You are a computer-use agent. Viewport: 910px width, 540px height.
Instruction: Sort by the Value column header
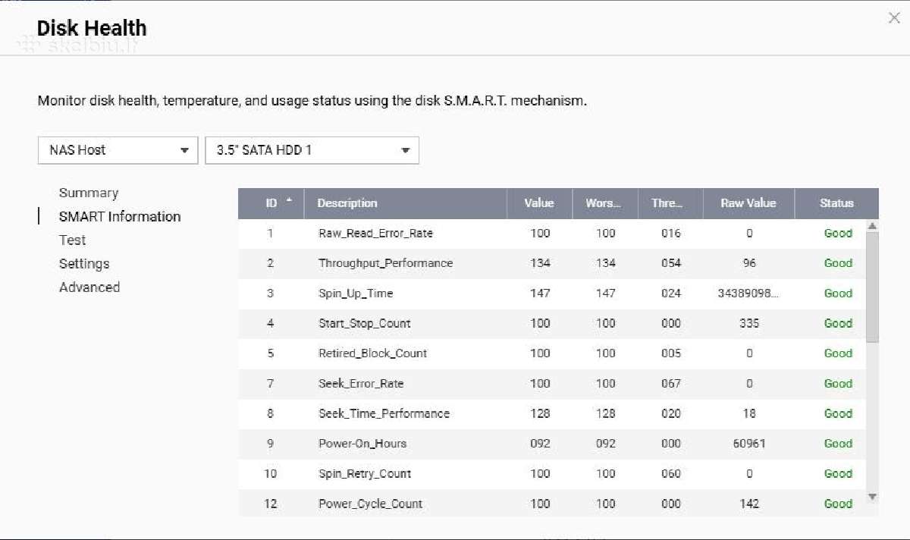tap(539, 203)
